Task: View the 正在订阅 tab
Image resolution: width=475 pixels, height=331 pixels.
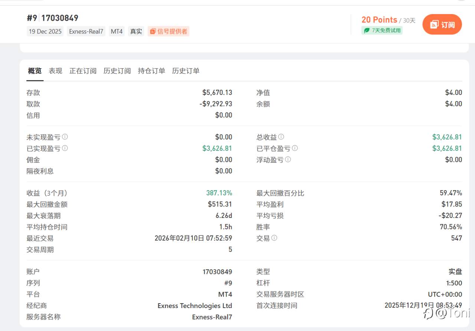Action: [83, 71]
